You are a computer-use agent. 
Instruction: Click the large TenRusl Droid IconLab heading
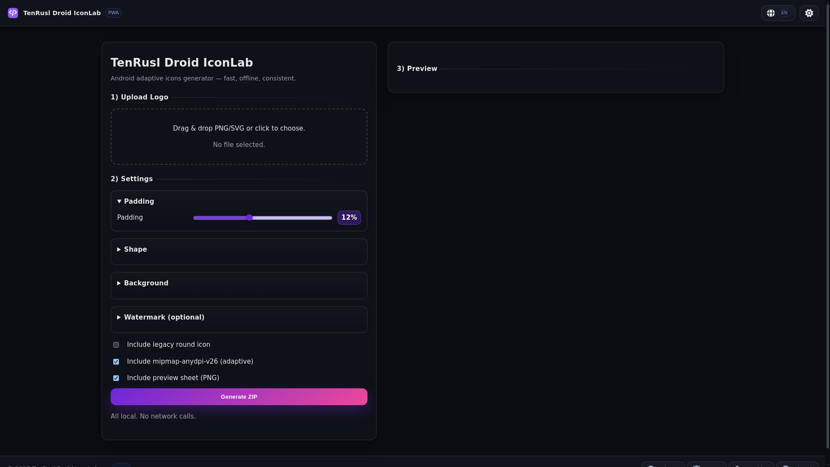[182, 63]
